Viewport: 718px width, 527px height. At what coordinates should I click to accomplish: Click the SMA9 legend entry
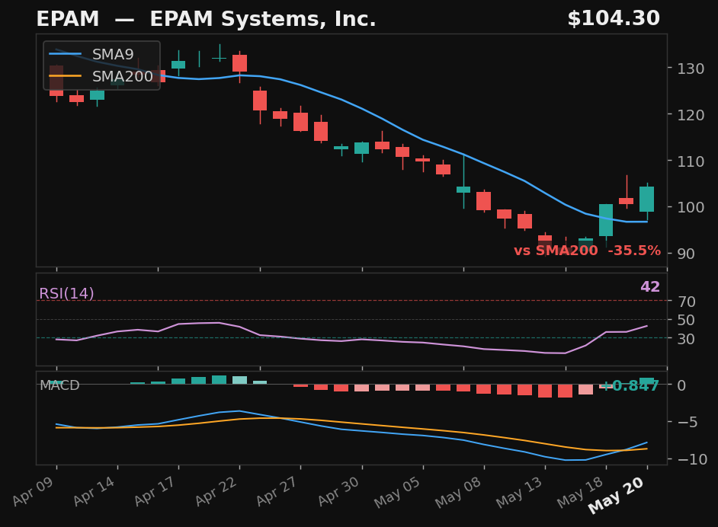113,54
